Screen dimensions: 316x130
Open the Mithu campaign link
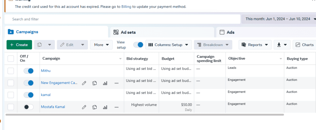click(46, 71)
